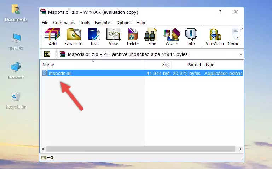Sort by the Type column header

pyautogui.click(x=223, y=65)
